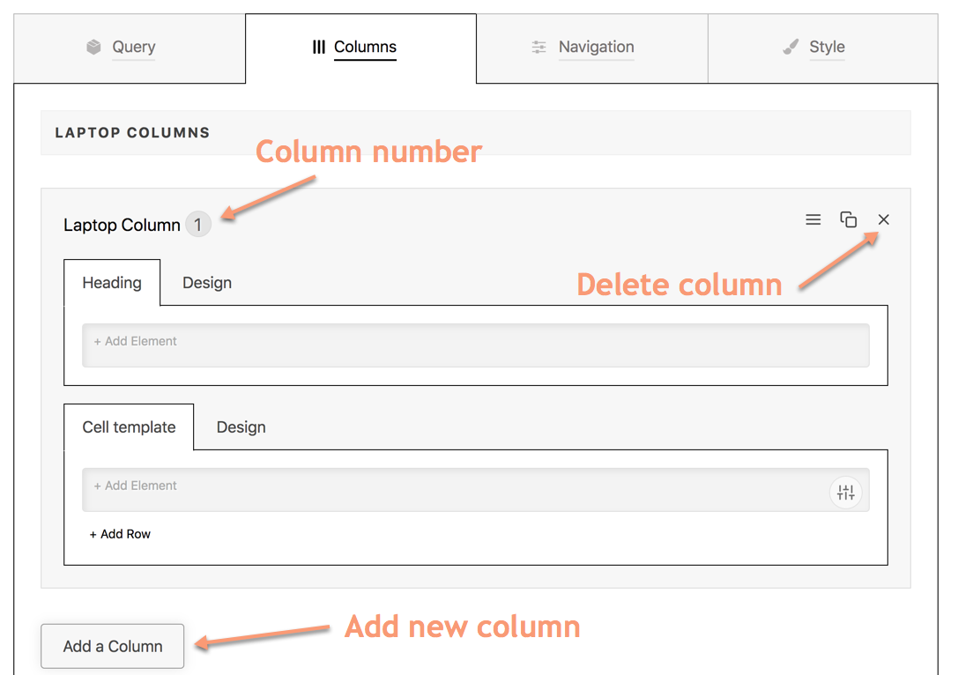Open the Design tab beside Cell template
958x675 pixels.
point(241,427)
